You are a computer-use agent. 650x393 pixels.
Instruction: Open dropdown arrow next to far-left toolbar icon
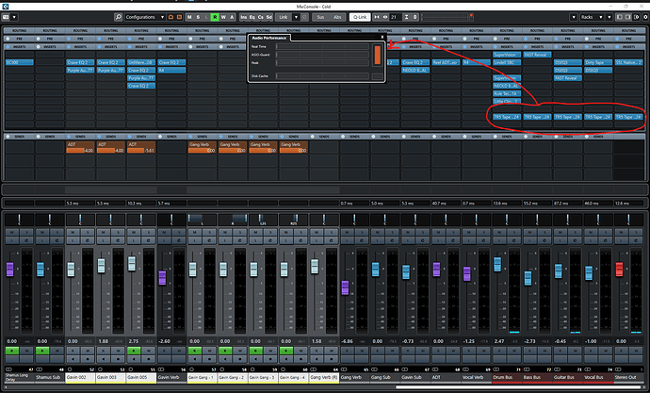click(x=14, y=17)
